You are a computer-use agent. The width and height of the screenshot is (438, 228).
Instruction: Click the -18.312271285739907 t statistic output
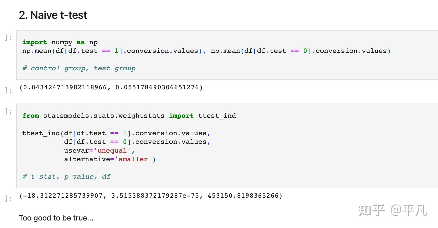click(x=63, y=196)
